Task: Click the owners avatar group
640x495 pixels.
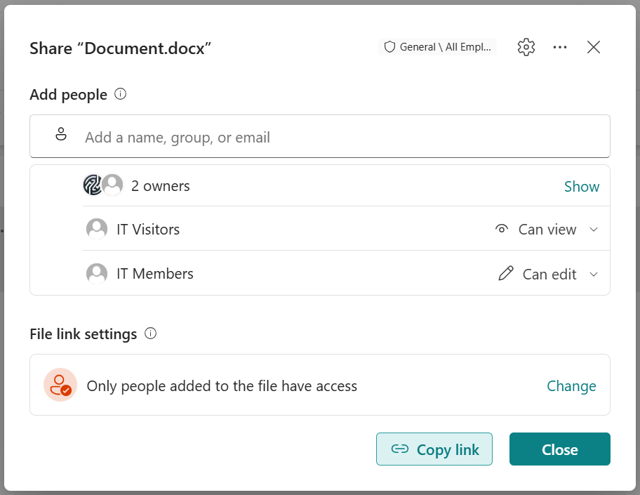Action: tap(103, 185)
